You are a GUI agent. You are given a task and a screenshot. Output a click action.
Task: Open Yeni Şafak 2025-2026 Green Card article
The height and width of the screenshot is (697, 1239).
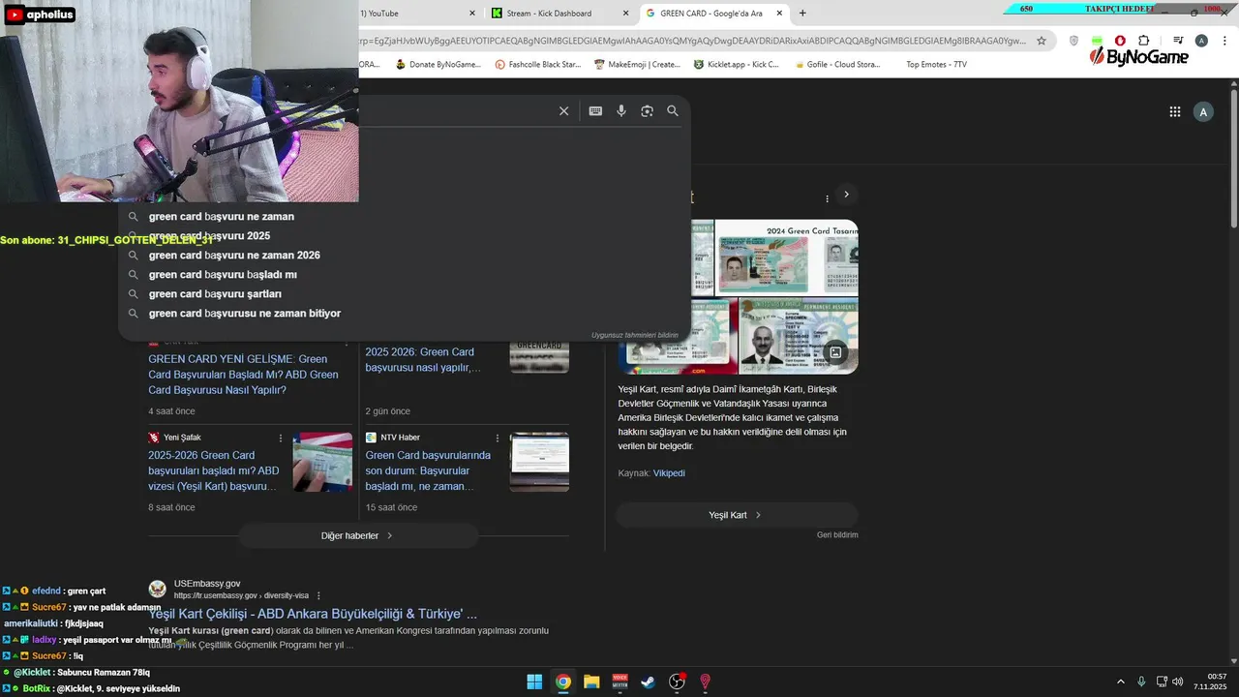point(214,470)
